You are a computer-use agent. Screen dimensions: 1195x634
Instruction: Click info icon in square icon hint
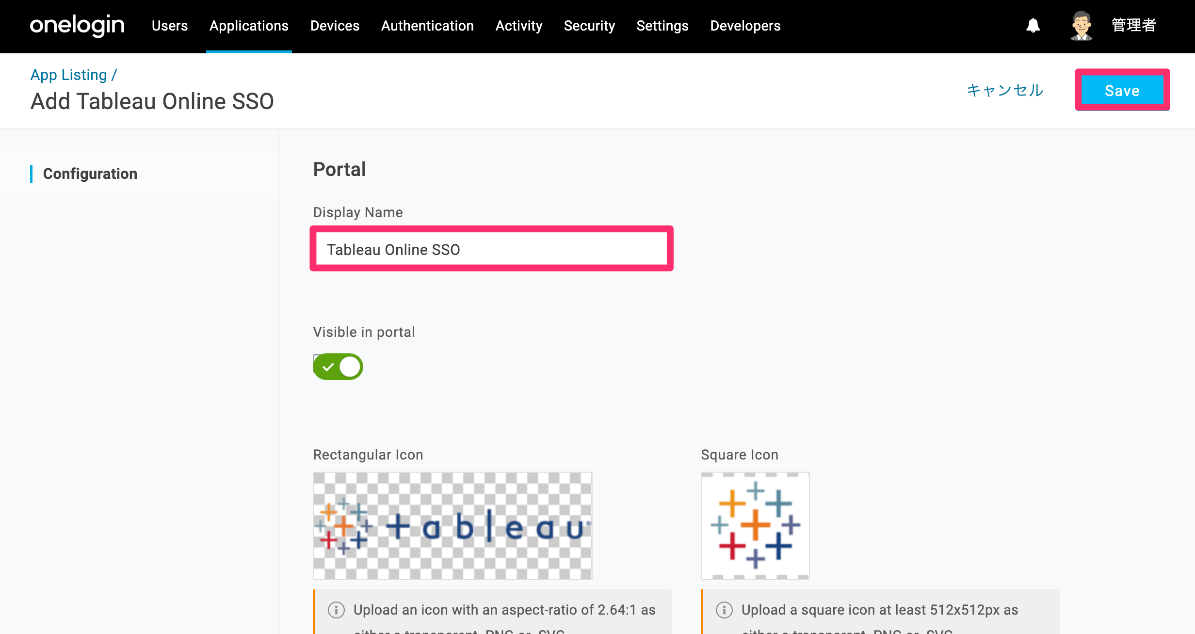[724, 610]
